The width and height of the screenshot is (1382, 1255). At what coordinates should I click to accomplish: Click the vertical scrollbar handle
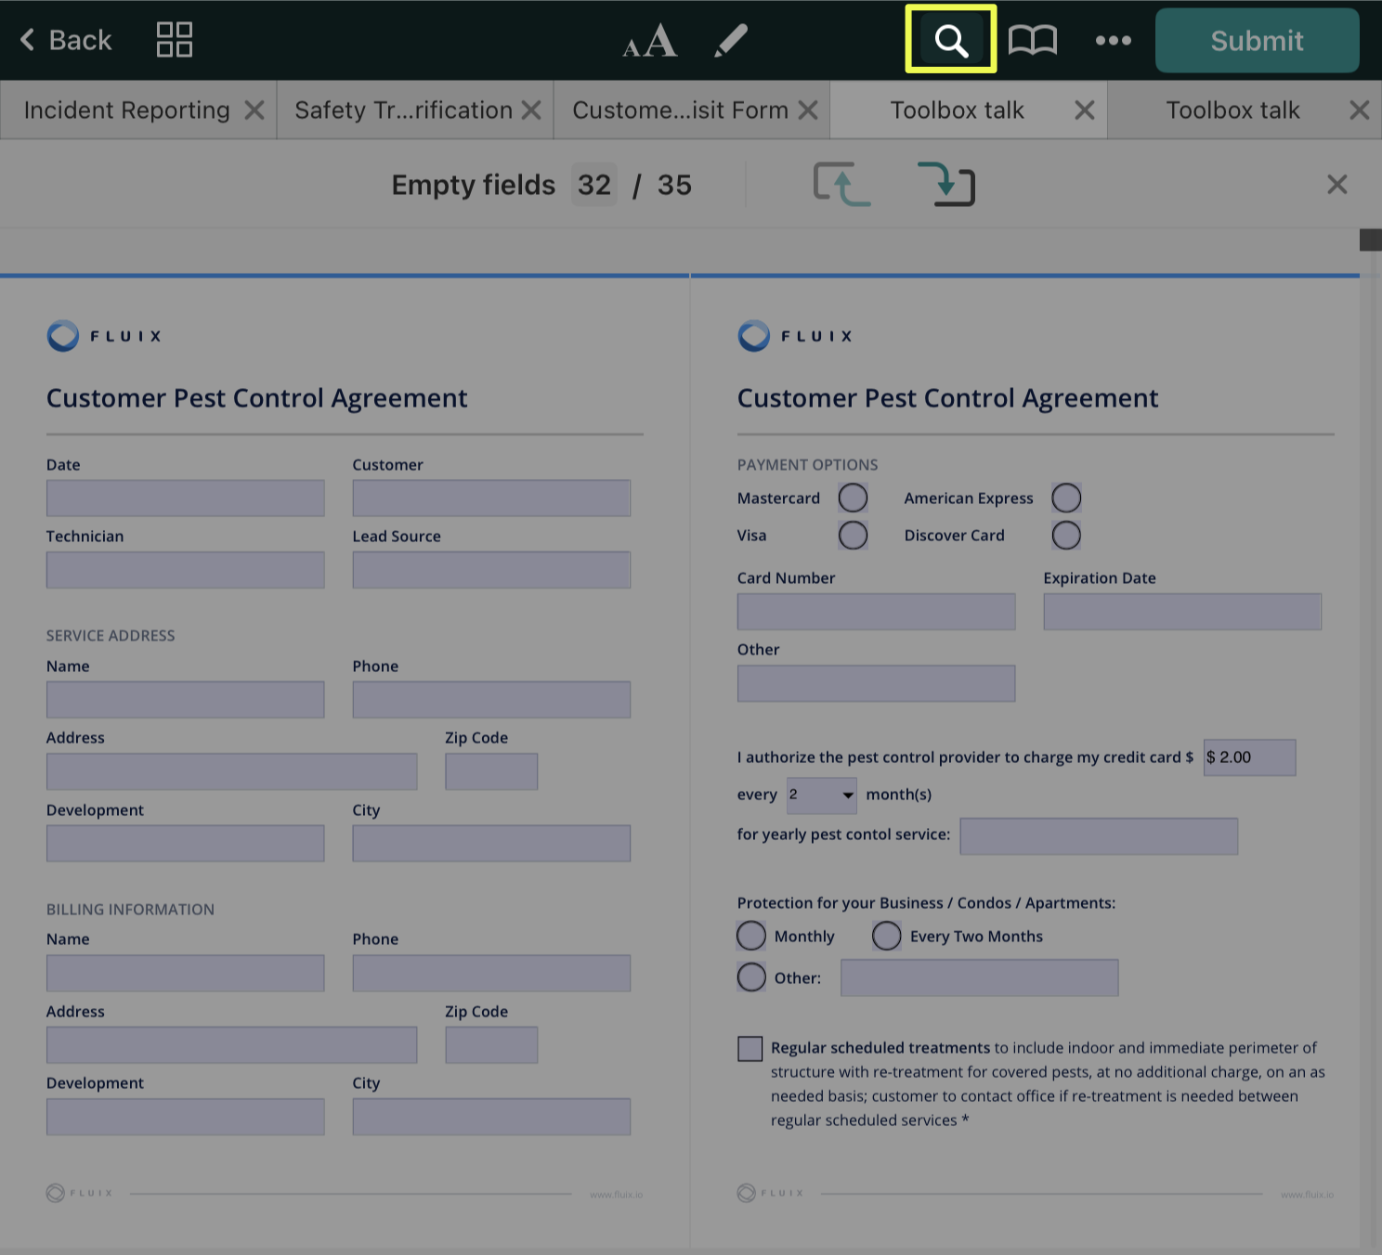(1370, 239)
